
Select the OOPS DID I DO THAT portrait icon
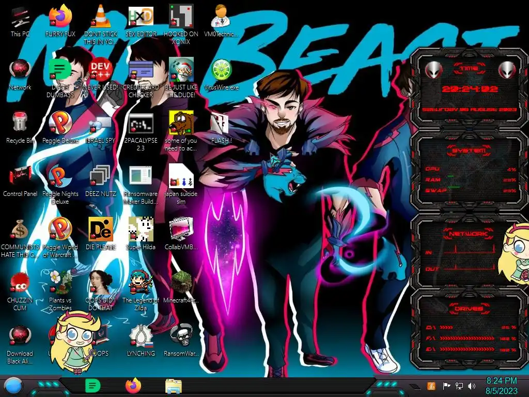click(101, 291)
